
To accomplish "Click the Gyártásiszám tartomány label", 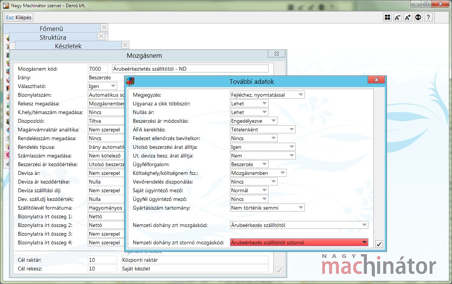I will coord(162,208).
